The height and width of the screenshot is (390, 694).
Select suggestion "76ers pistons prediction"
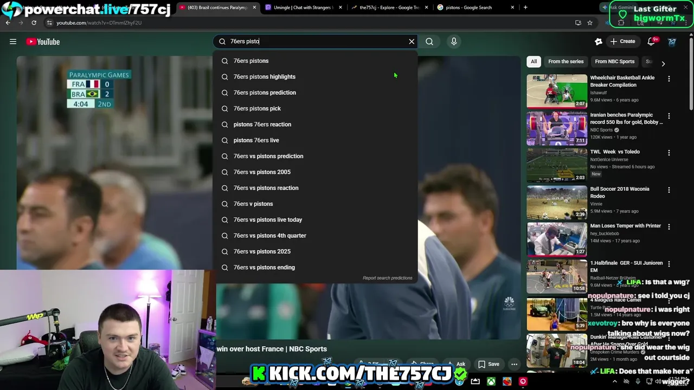[316, 93]
